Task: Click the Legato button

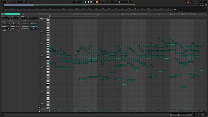Action: 25,24
